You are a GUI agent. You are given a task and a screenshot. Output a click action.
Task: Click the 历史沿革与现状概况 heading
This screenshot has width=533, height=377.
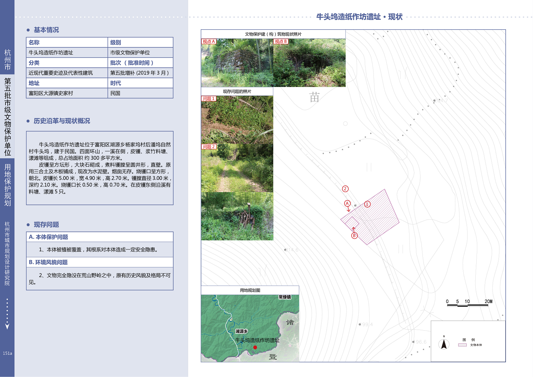point(62,121)
